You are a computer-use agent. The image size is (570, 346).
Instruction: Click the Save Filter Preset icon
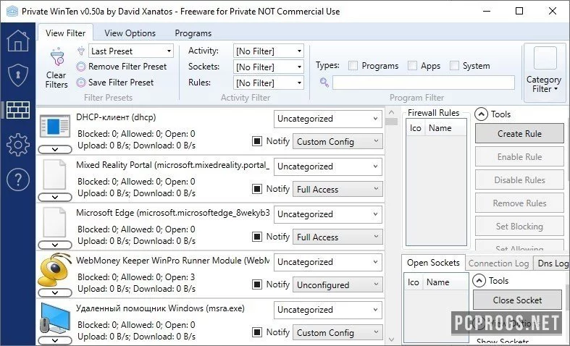click(81, 83)
